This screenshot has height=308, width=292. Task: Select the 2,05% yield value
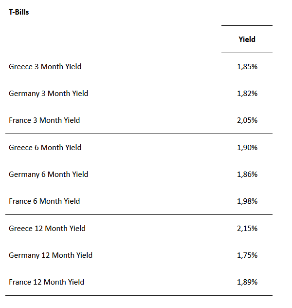[x=247, y=120]
